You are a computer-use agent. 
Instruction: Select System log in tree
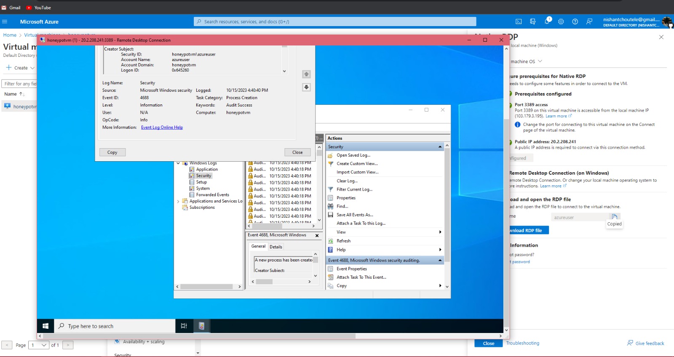click(x=203, y=189)
